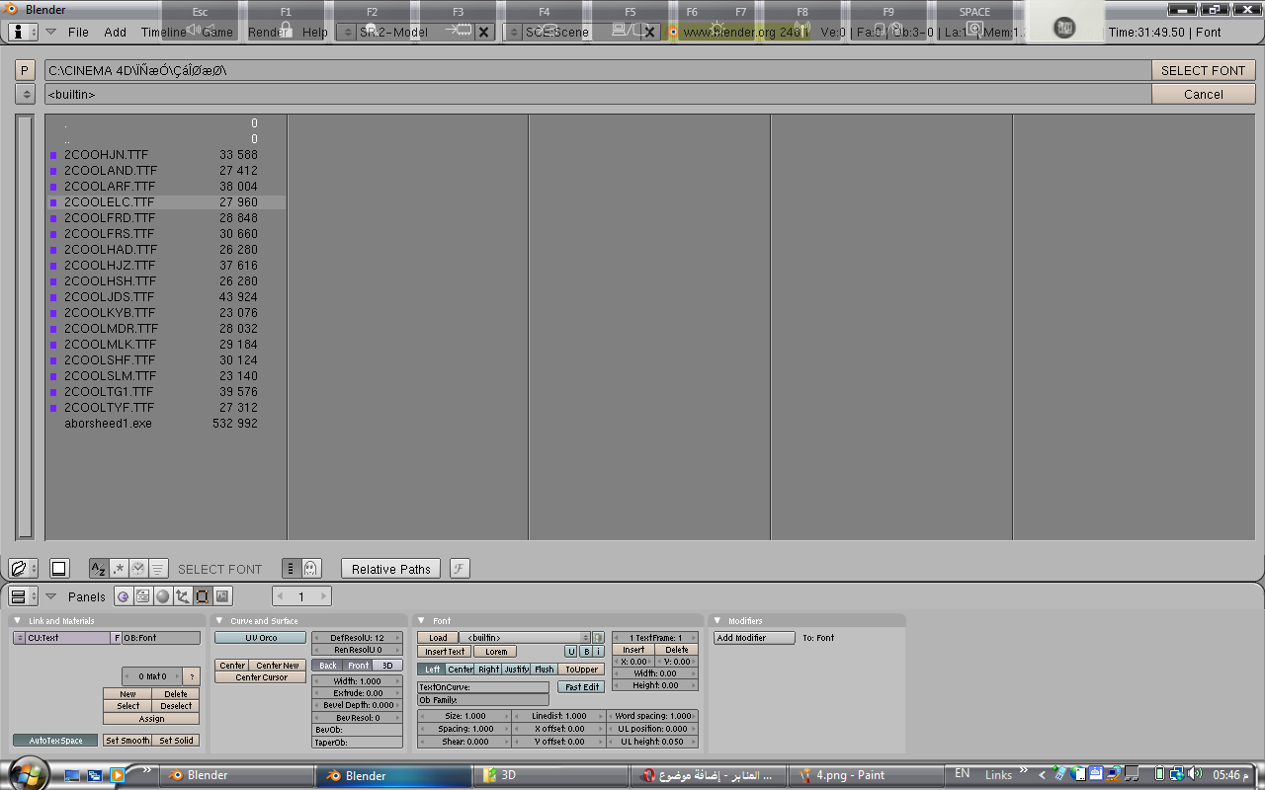This screenshot has width=1265, height=790.
Task: Toggle Fast Edit option
Action: [x=582, y=687]
